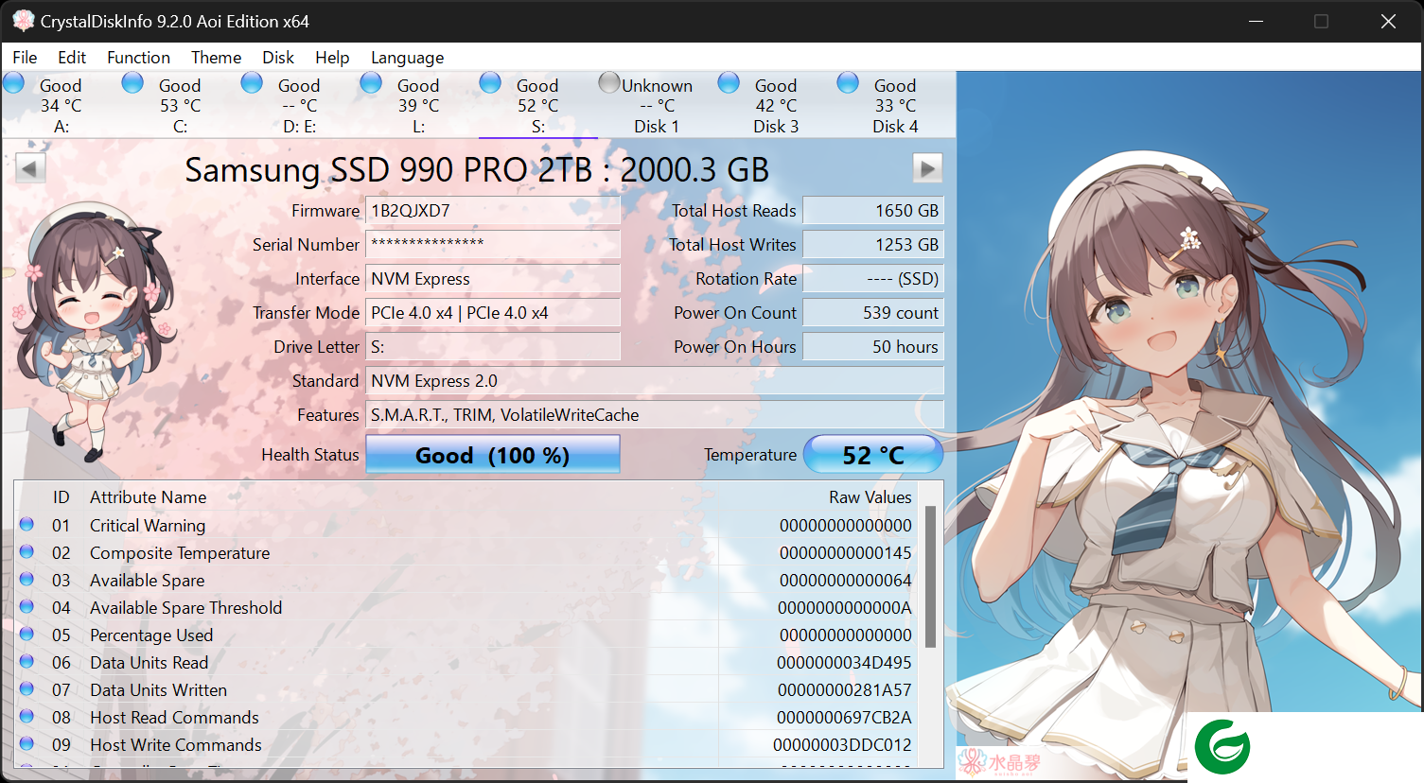Viewport: 1424px width, 783px height.
Task: Open the Language menu
Action: tap(407, 58)
